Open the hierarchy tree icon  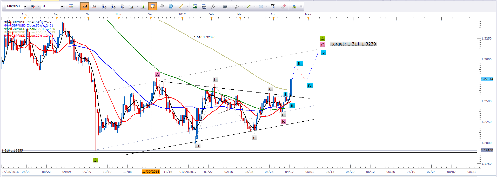(294, 6)
